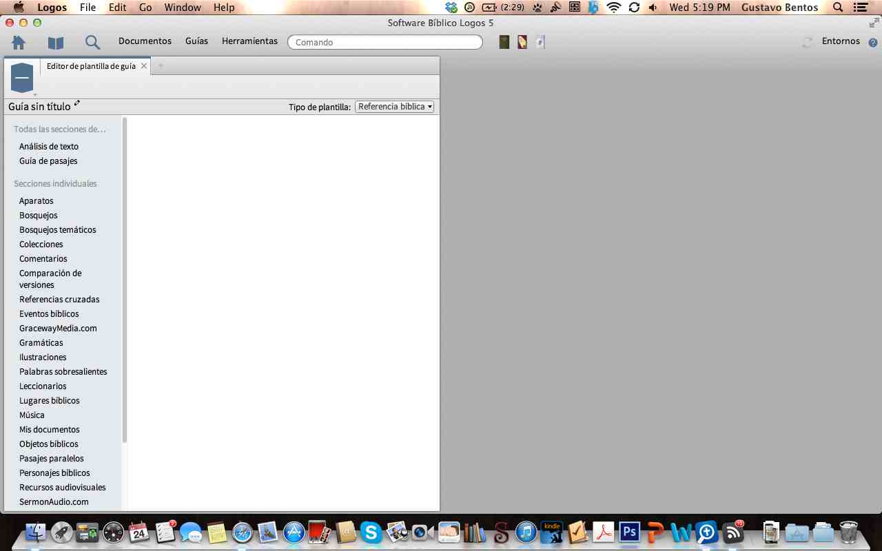The height and width of the screenshot is (551, 882).
Task: Open the Edit menu
Action: point(117,8)
